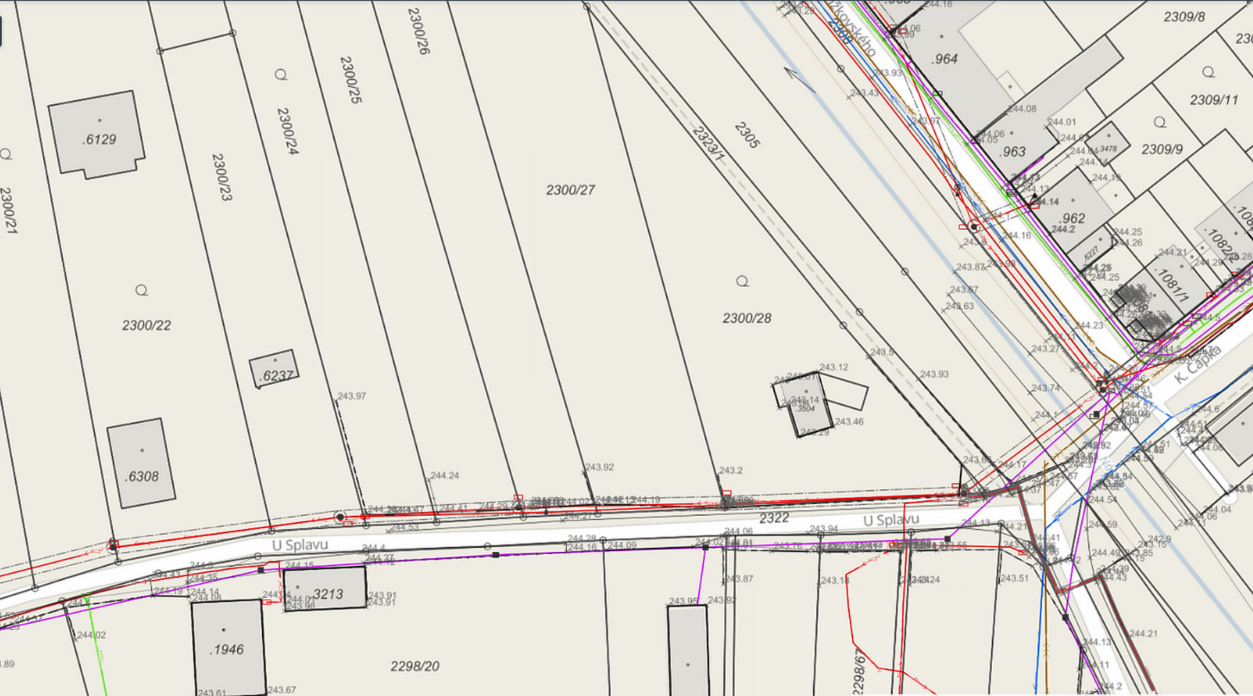Pick parcel label 2300/25
Screen dimensions: 1253x696
coord(350,80)
